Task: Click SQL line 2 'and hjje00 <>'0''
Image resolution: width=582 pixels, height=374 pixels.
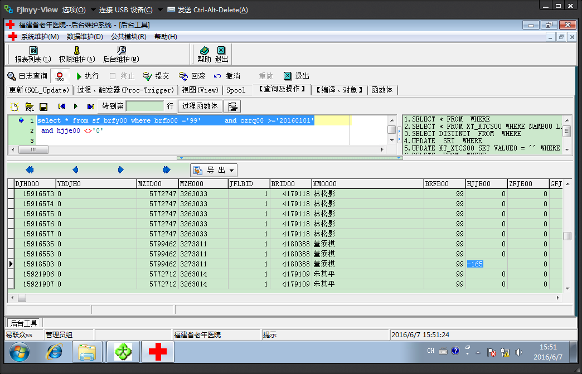Action: tap(72, 130)
